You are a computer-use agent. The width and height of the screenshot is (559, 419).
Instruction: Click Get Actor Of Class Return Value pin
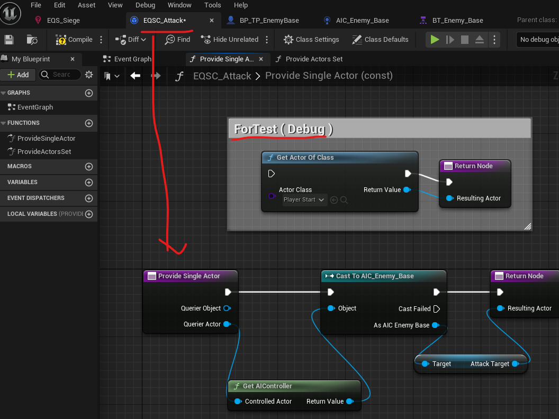point(407,189)
